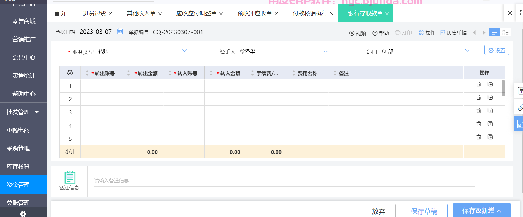
Task: Open 资金管理 in sidebar
Action: [x=23, y=185]
